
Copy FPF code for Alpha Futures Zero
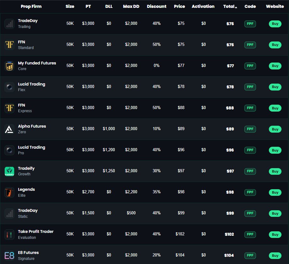click(250, 129)
